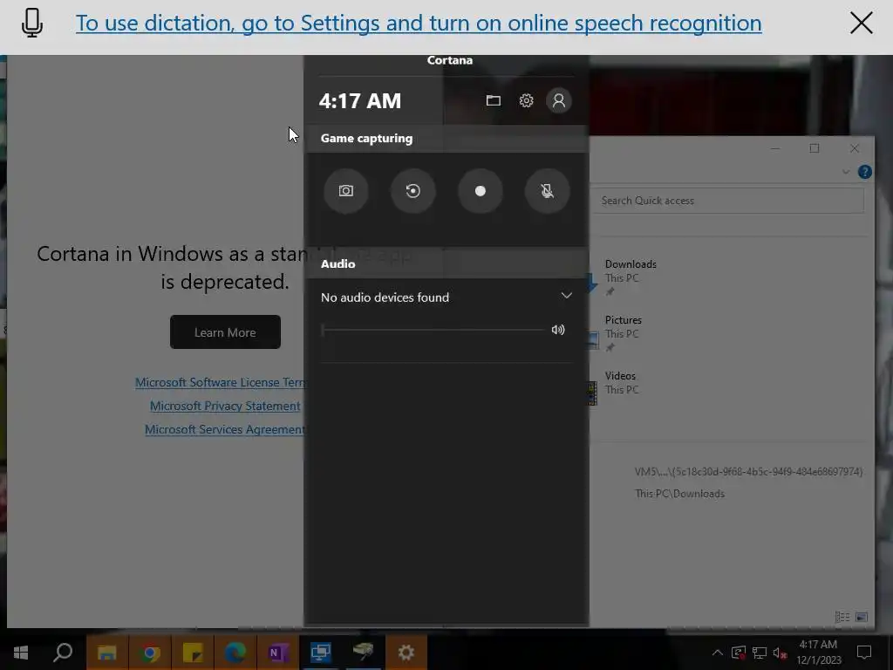Switch File Explorer to large icons view

click(862, 617)
